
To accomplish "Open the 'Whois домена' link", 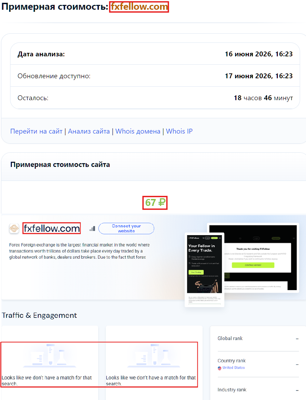I will 138,131.
